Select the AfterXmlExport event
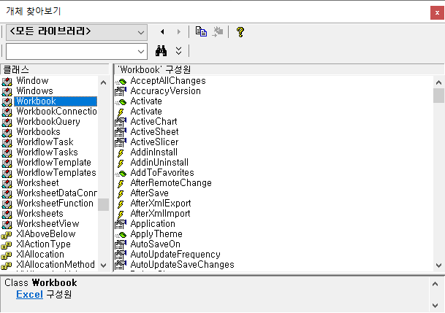This screenshot has width=445, height=313. [x=161, y=203]
